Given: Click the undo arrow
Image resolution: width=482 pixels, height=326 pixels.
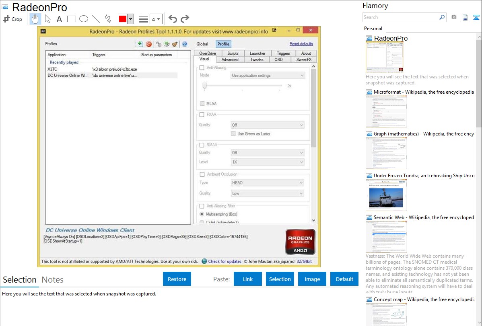Looking at the screenshot, I should 173,19.
